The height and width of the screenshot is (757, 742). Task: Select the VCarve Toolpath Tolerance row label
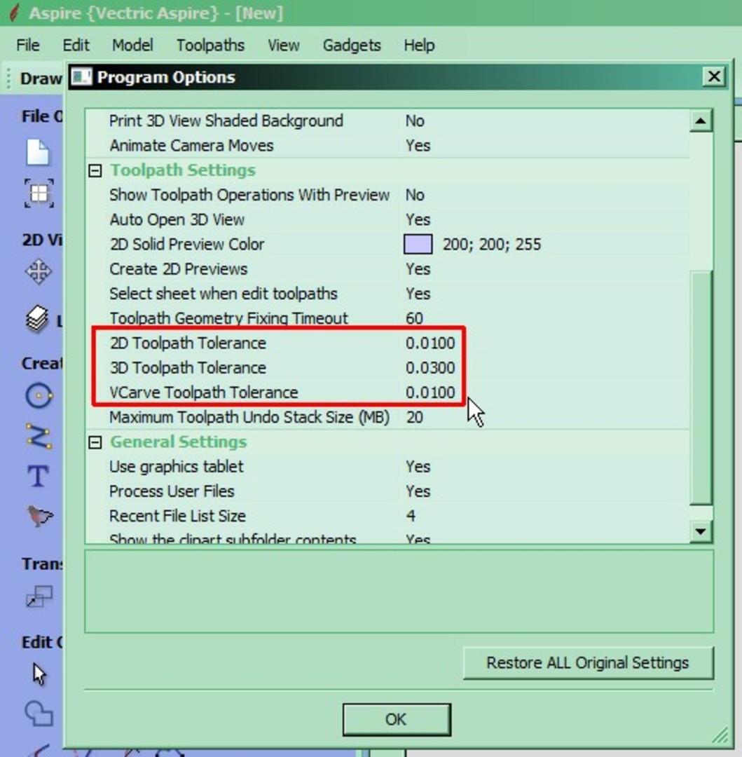(204, 393)
